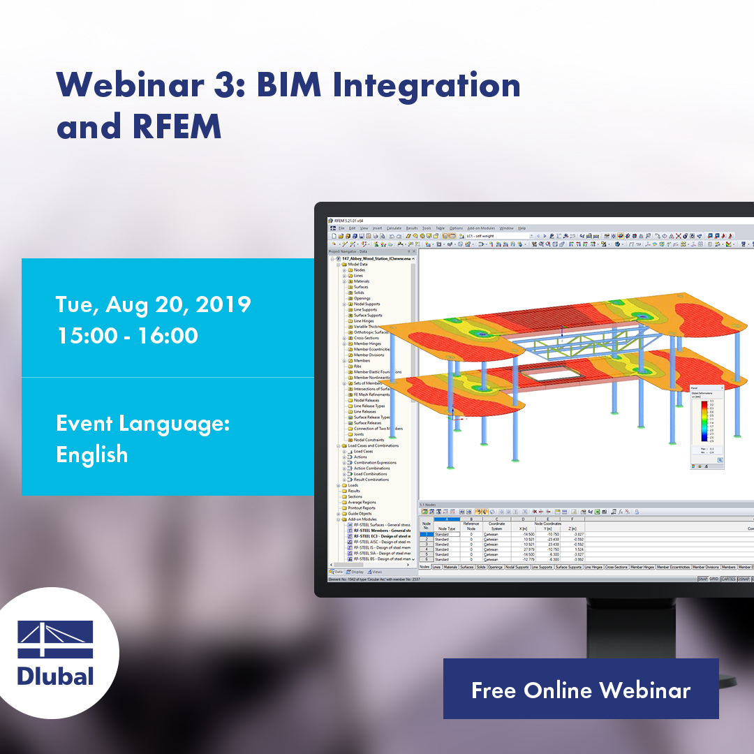The image size is (754, 754).
Task: Click the deformation color scale in the results panel
Action: [704, 420]
